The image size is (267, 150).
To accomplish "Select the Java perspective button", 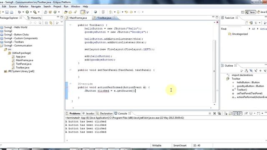I will 250,12.
